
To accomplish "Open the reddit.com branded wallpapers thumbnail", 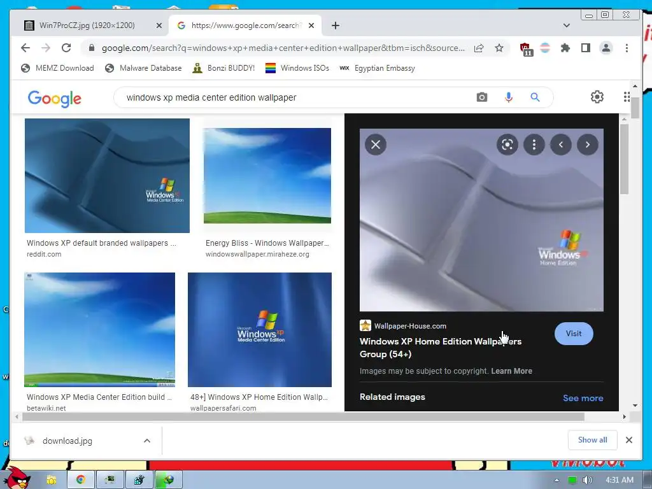I will 107,176.
